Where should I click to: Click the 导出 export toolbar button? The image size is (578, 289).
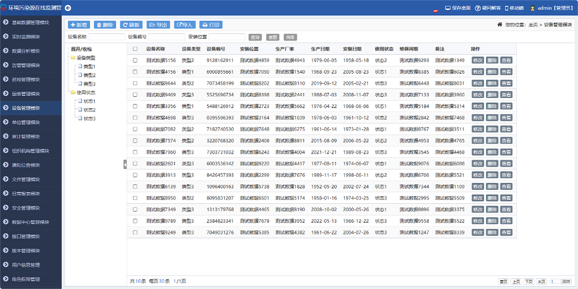(x=158, y=25)
